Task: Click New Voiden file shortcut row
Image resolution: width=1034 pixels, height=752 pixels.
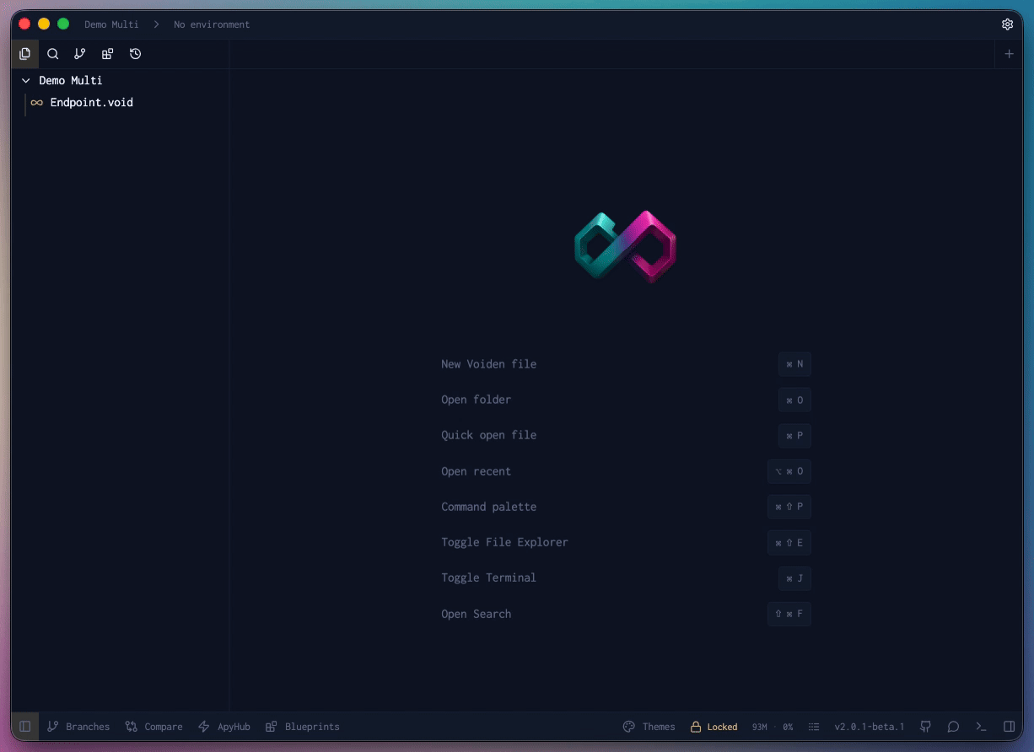Action: (x=626, y=364)
